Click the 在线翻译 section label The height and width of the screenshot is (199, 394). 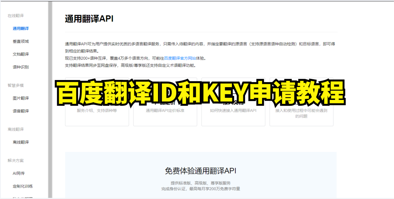(x=16, y=16)
